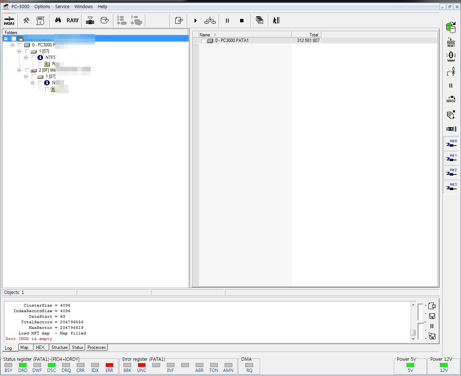Click the export/save document toolbar icon
Viewport: 461px width, 376px height.
click(179, 20)
